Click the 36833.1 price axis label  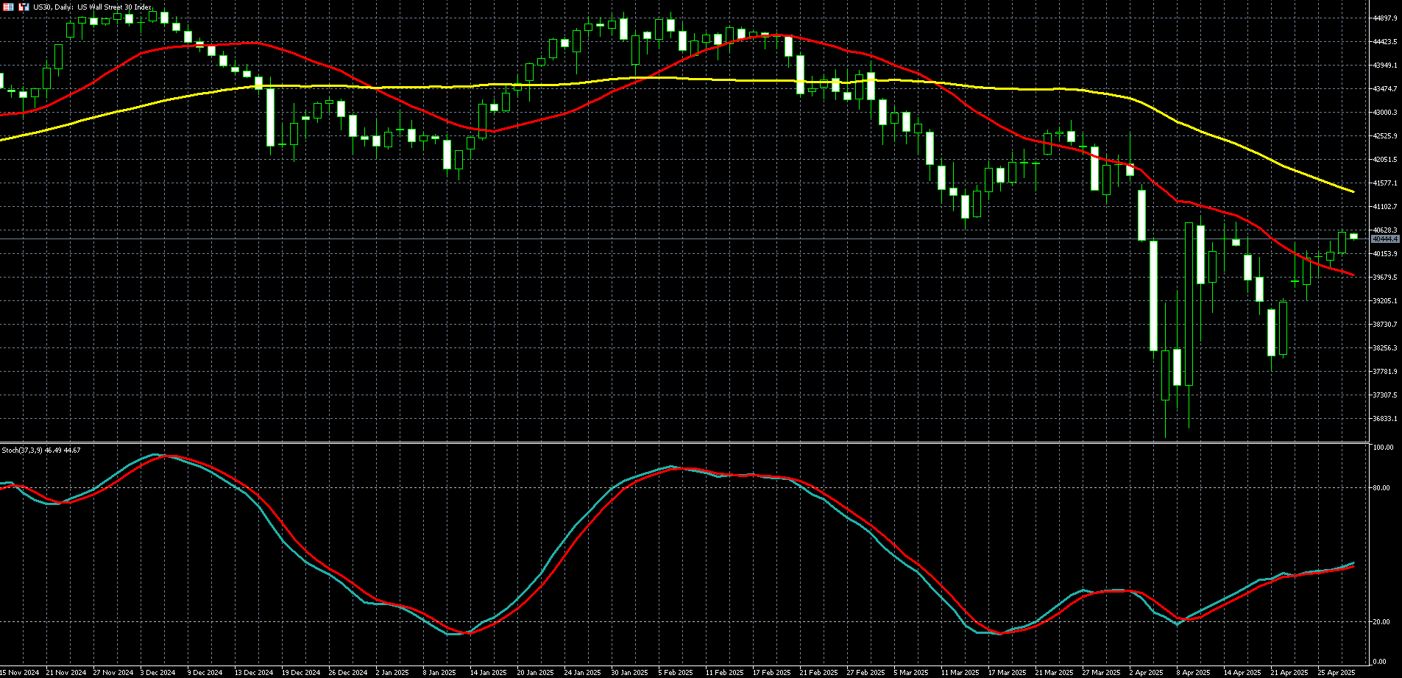1384,419
